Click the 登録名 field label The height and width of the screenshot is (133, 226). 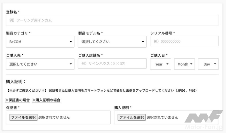coord(13,12)
